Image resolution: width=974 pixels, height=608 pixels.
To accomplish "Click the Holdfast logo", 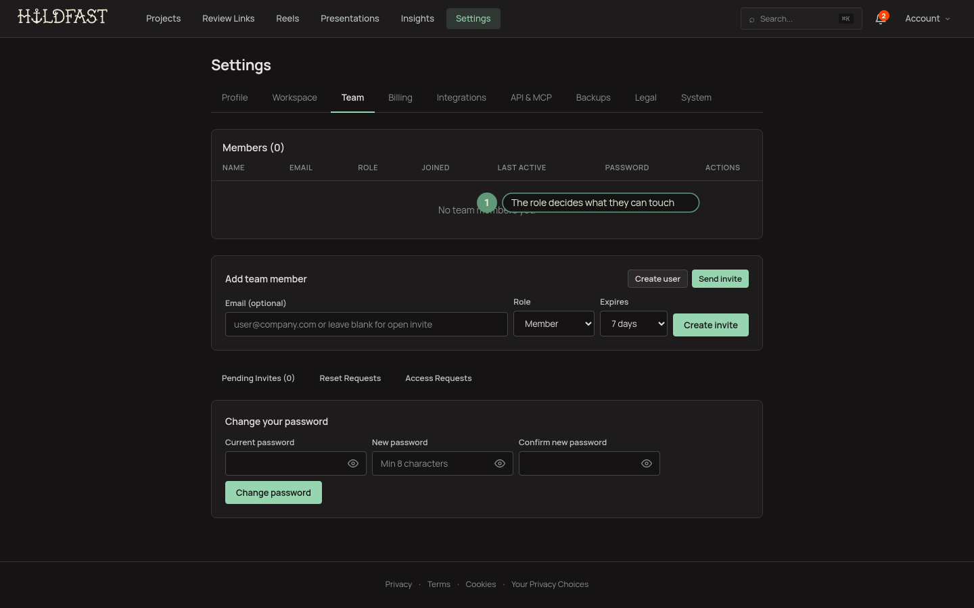I will pos(62,17).
